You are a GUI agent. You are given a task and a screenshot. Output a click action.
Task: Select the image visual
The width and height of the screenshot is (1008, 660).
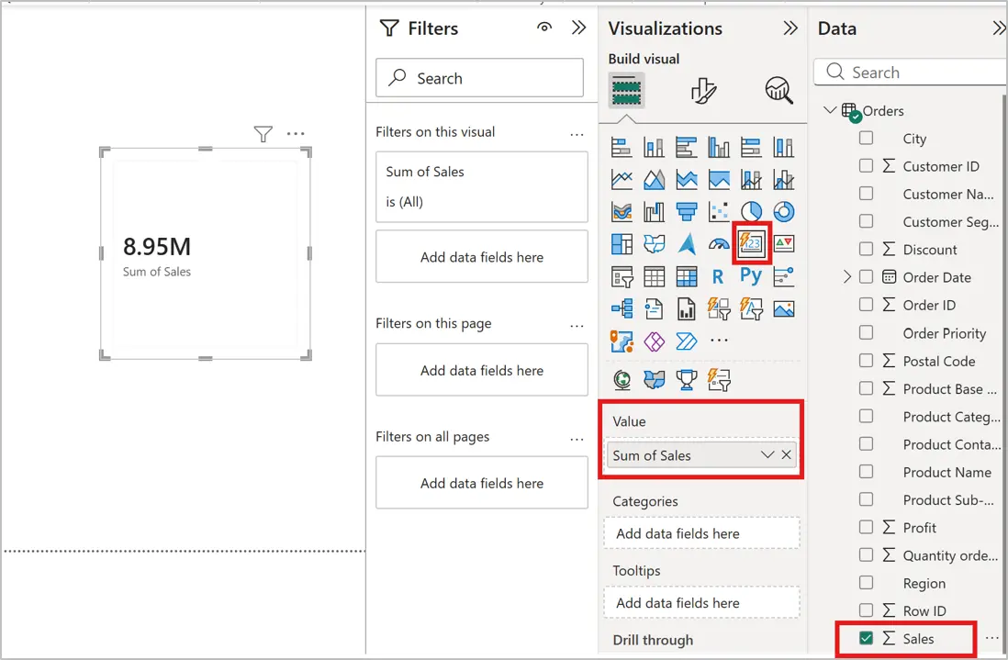pyautogui.click(x=784, y=308)
